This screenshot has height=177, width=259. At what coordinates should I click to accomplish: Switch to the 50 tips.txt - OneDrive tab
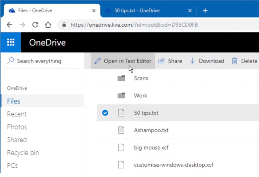click(x=148, y=11)
